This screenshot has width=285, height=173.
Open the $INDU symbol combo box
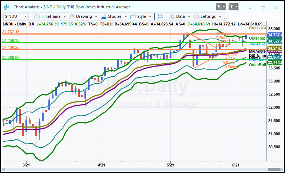[16, 16]
